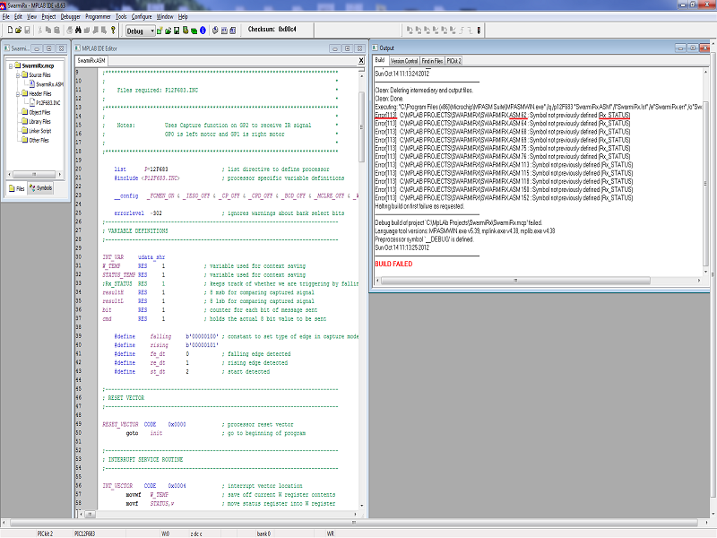Click the red BUILD FAILED message
Screen dimensions: 717x538
click(x=393, y=264)
